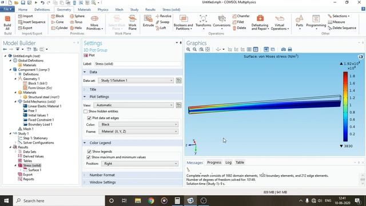
Task: Open the Color dropdown set to Black
Action: point(138,125)
